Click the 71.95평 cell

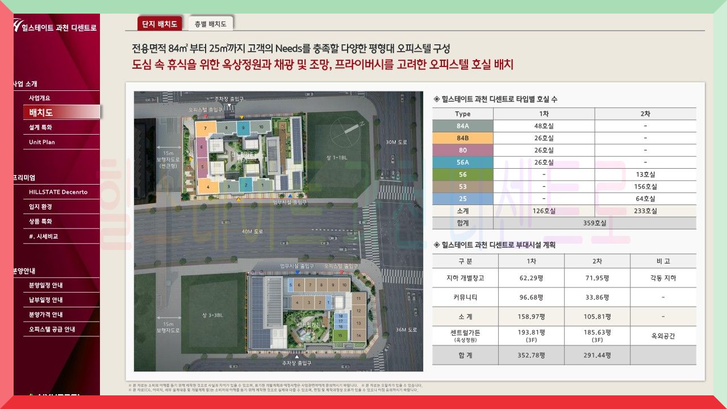point(597,278)
